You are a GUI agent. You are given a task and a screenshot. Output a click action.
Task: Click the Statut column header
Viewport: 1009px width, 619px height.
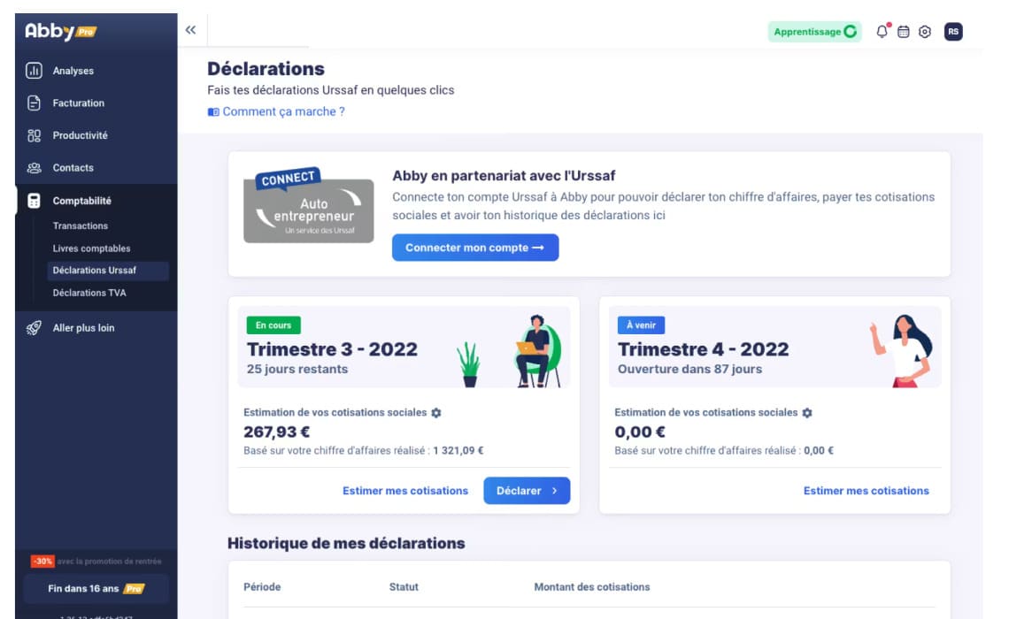pyautogui.click(x=404, y=587)
